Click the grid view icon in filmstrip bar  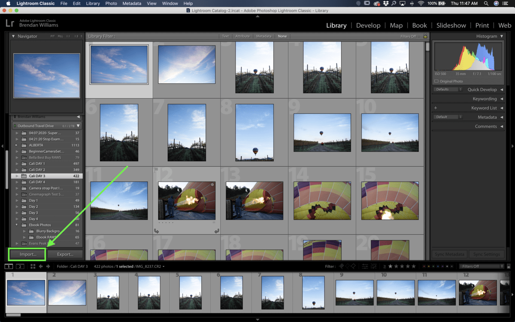click(33, 267)
